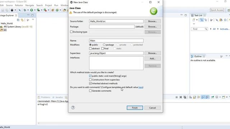Click the Hide Completed Tasks X icon in Task List
Screen dimensions: 230x129
[217, 20]
